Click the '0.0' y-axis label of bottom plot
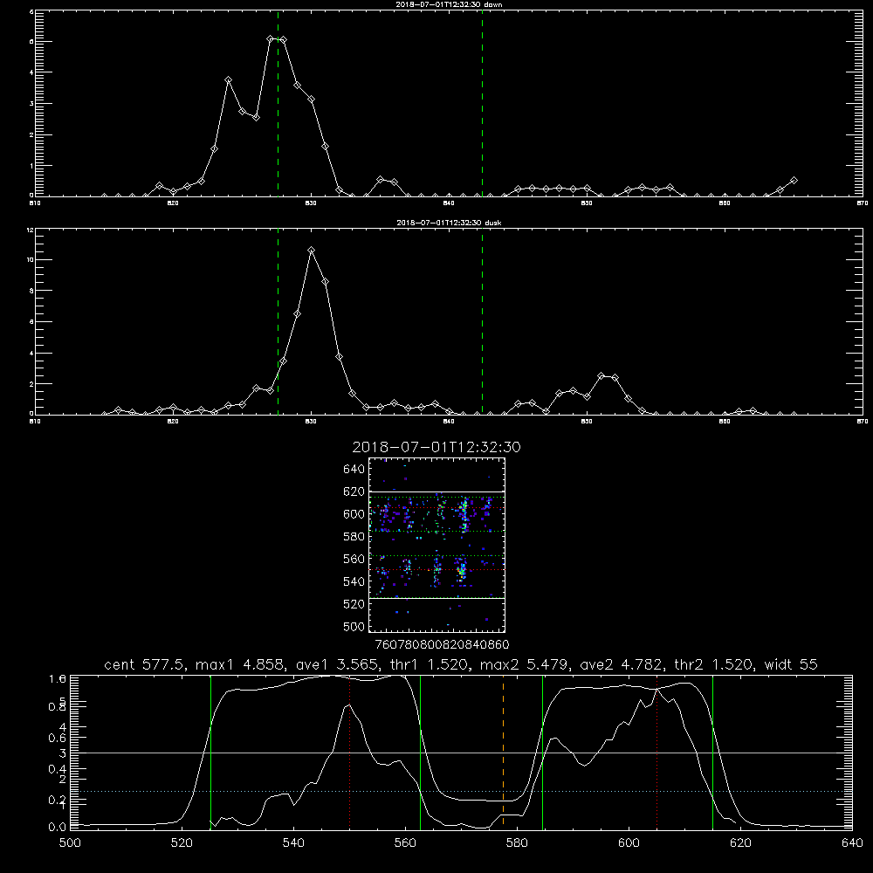This screenshot has width=873, height=873. (x=58, y=828)
